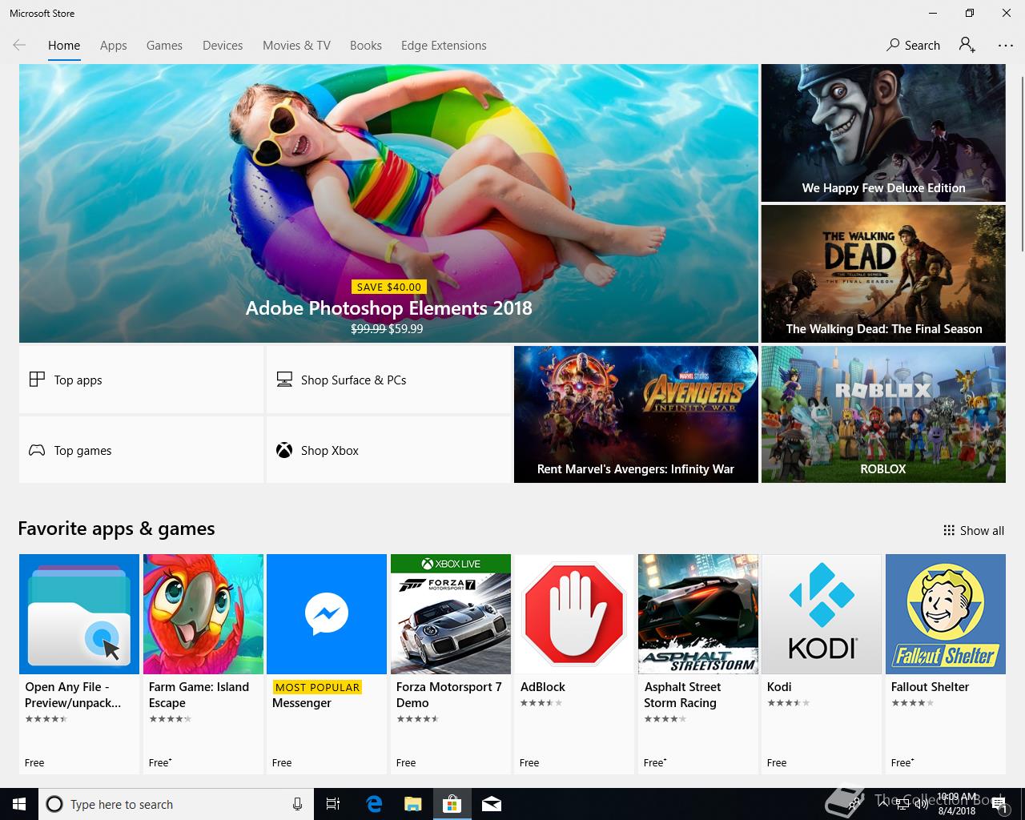Click the MOST POPULAR badge on Messenger
Viewport: 1025px width, 820px height.
(317, 687)
